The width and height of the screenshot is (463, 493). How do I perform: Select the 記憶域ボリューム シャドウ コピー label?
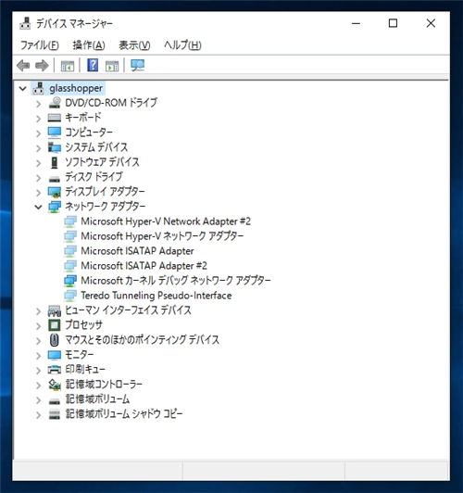coord(124,414)
